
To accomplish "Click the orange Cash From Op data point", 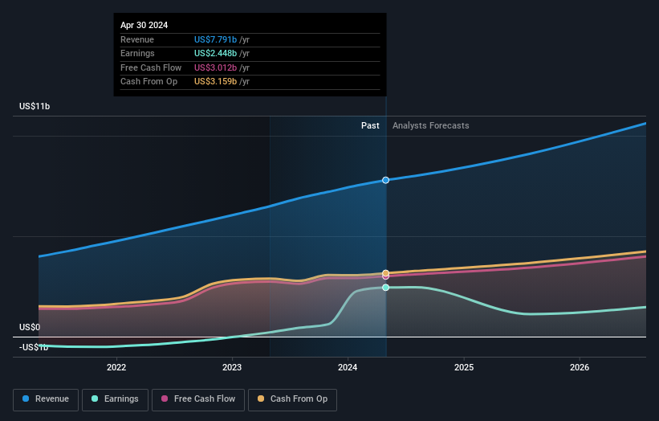I will (385, 273).
